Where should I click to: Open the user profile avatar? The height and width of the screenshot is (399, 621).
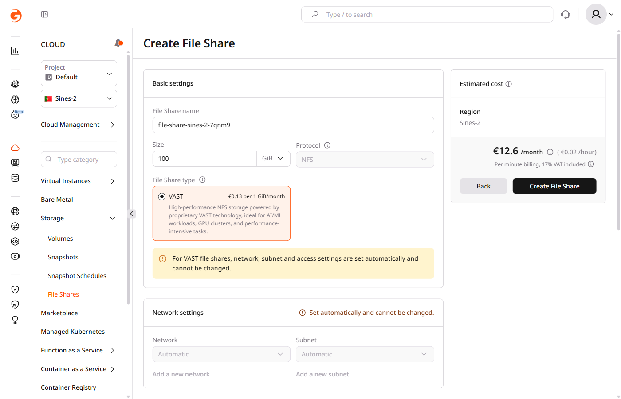click(596, 14)
